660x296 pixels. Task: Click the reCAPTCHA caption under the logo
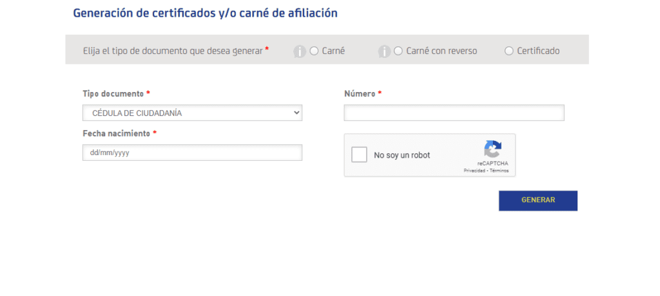point(492,164)
